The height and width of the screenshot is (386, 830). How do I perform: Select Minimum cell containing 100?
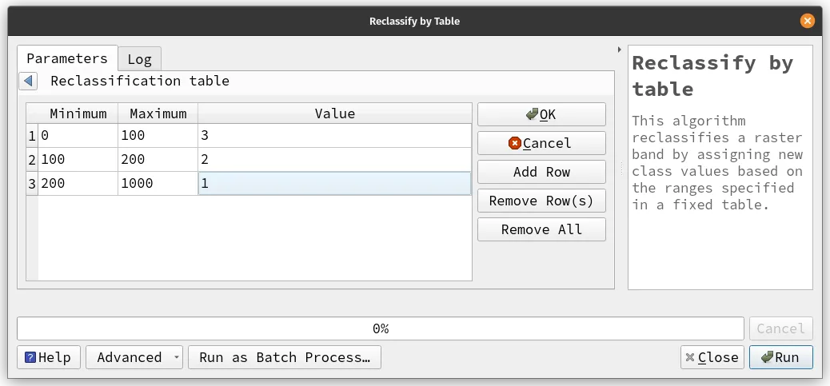pyautogui.click(x=78, y=160)
